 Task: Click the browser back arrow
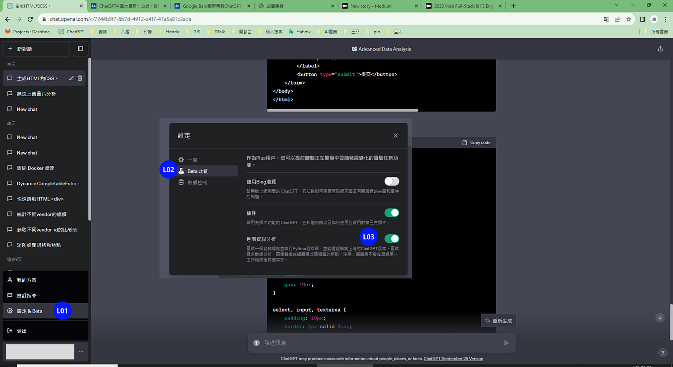[x=7, y=19]
